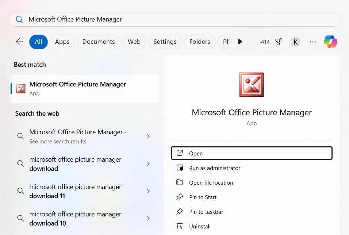349x235 pixels.
Task: Click the K account avatar icon
Action: tap(295, 42)
